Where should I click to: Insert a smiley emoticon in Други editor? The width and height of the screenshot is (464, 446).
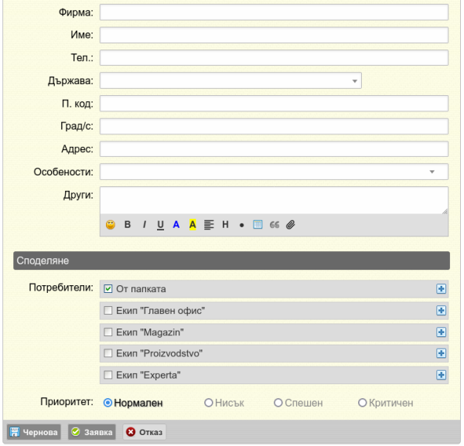[111, 225]
